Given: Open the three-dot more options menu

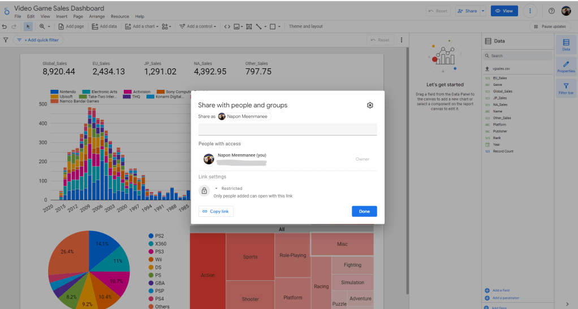Looking at the screenshot, I should [x=529, y=11].
